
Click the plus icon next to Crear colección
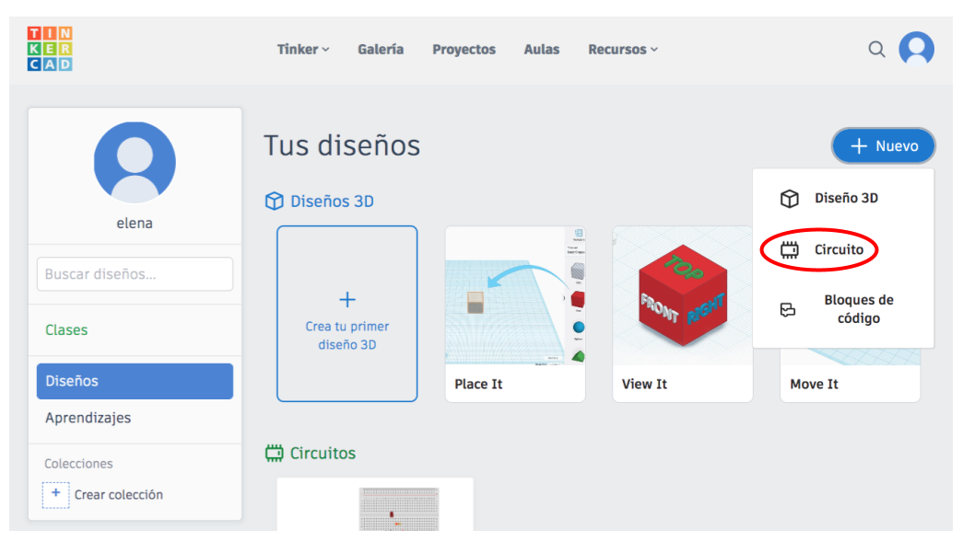tap(55, 494)
